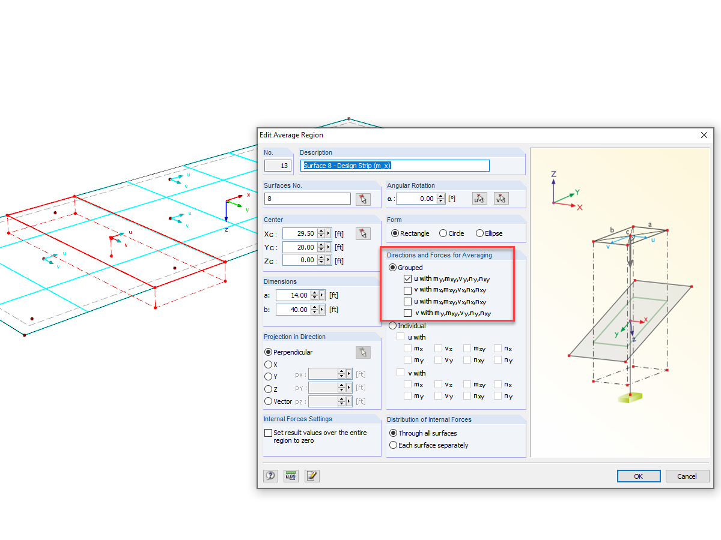Image resolution: width=721 pixels, height=540 pixels.
Task: Select Grouped averaging option
Action: point(393,268)
